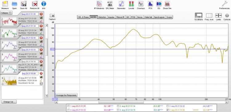Uncheck trace 6 aug 20 21:55:06
Viewport: 231px width, 112px height.
pyautogui.click(x=168, y=110)
